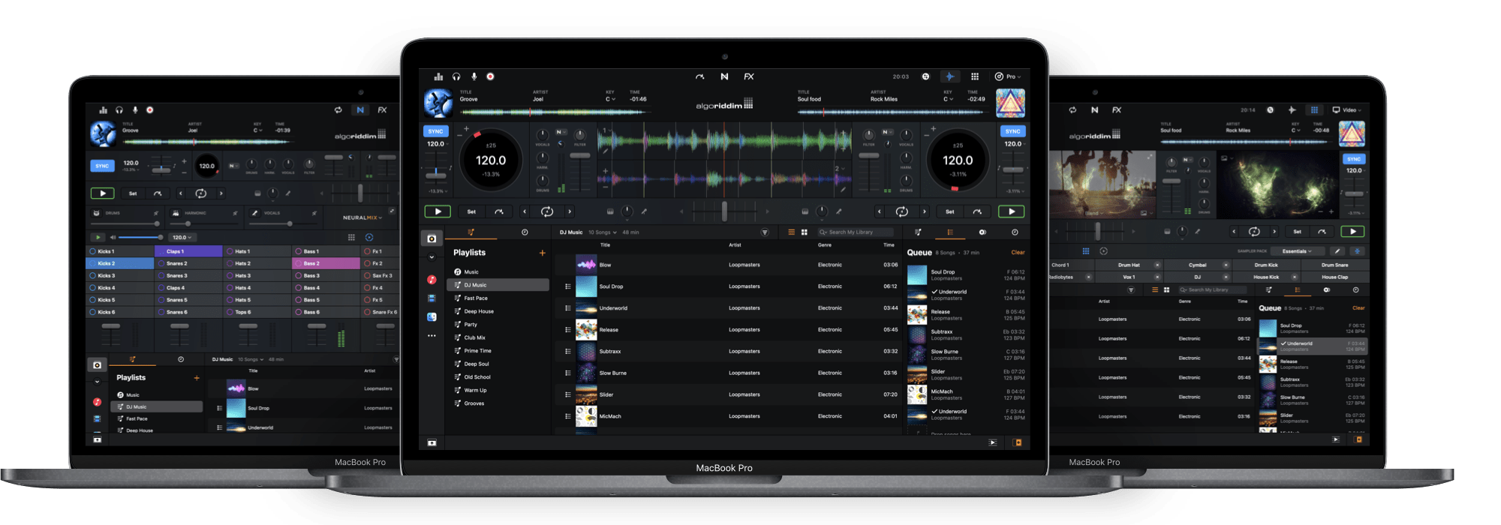Click the Set cue button on left deck, center screen

point(471,211)
